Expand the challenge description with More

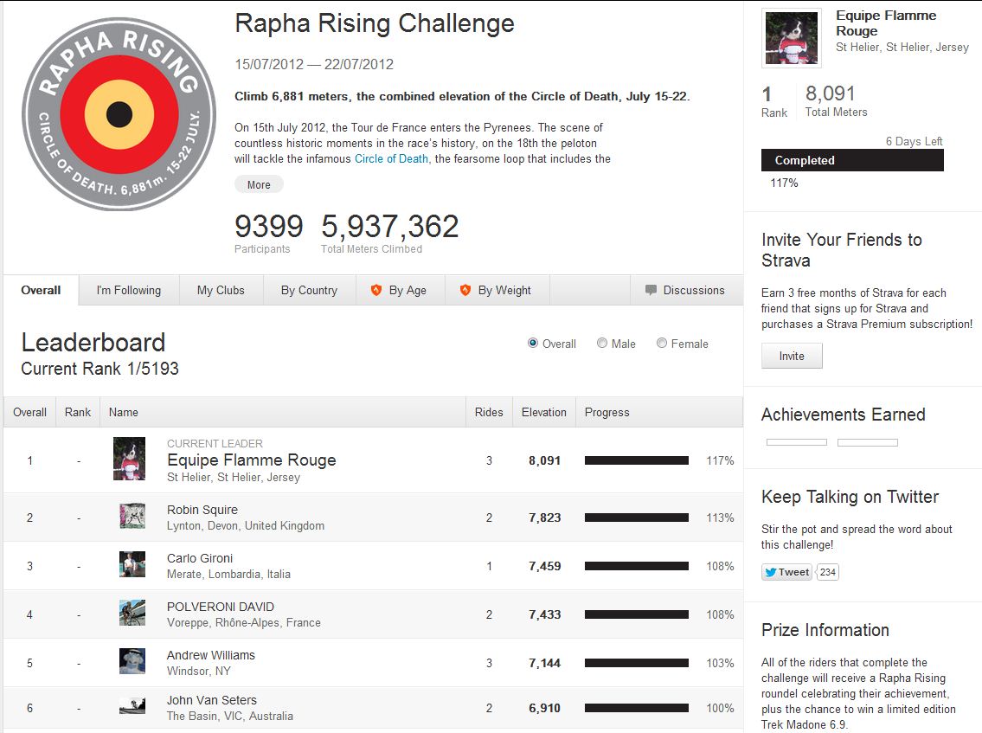click(259, 185)
